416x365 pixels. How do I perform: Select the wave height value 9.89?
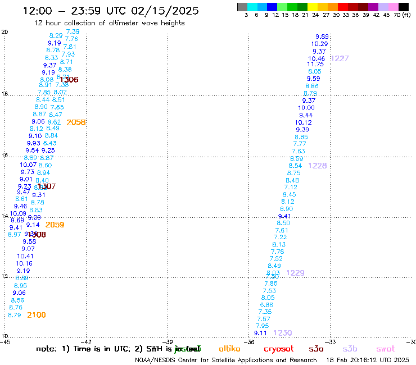(x=322, y=36)
